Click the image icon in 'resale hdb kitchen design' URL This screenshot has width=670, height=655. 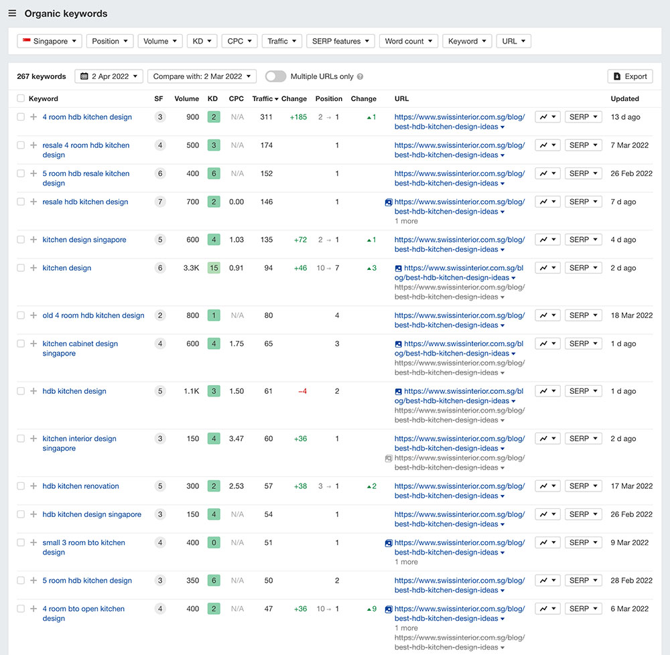coord(389,202)
